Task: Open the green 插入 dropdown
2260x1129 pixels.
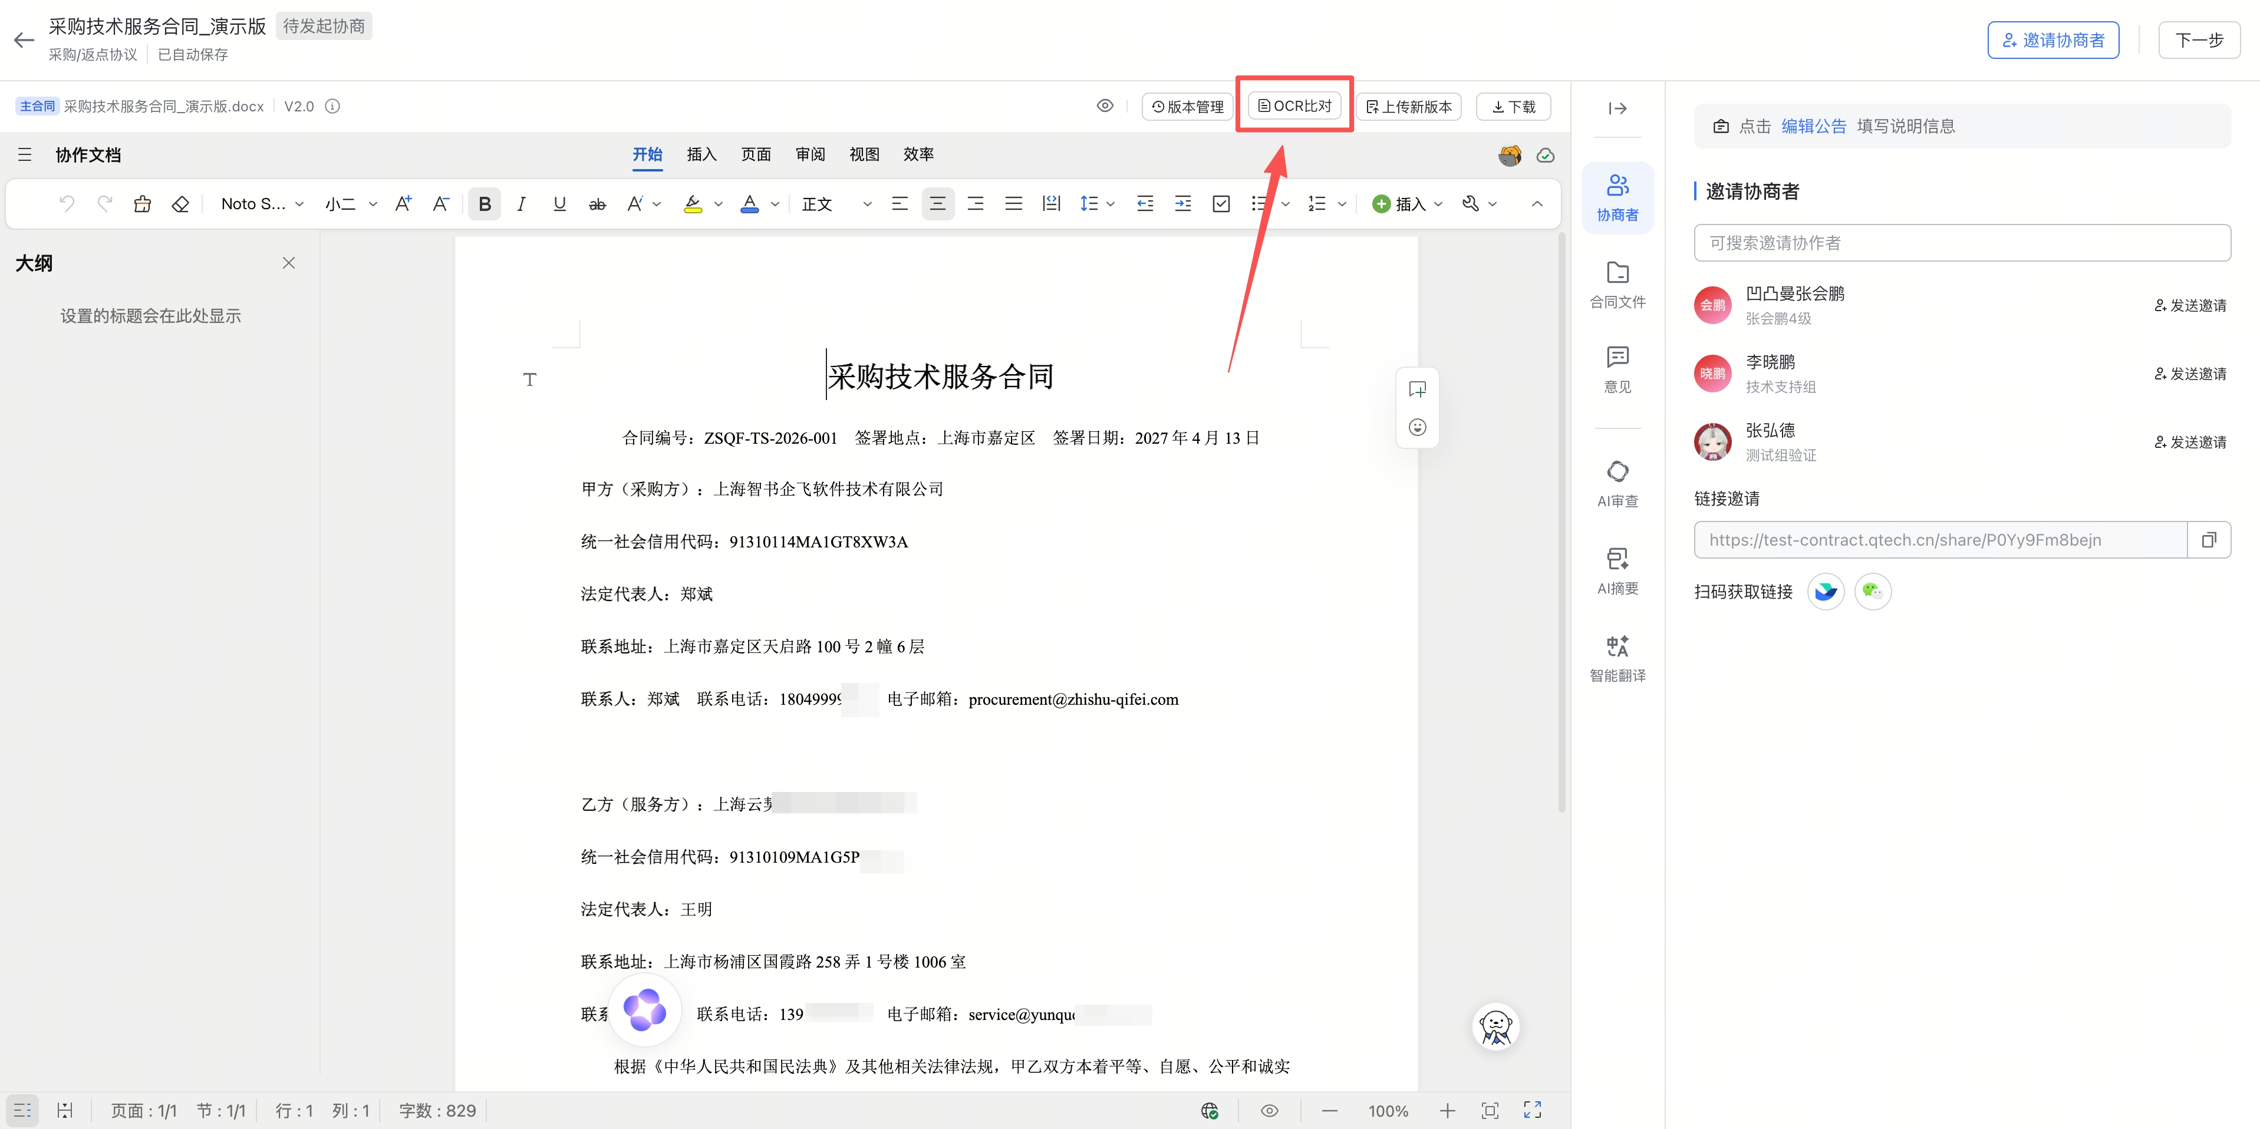Action: click(1407, 204)
